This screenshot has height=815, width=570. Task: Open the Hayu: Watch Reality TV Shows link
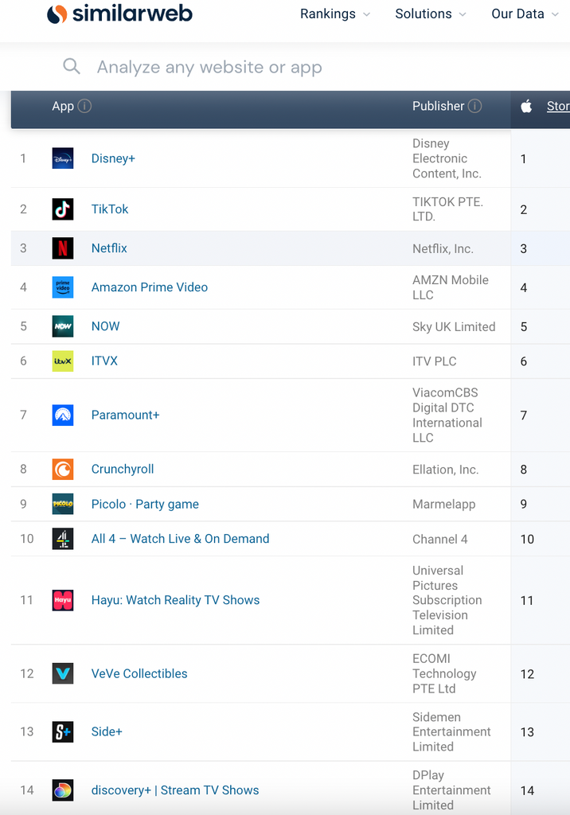coord(175,600)
